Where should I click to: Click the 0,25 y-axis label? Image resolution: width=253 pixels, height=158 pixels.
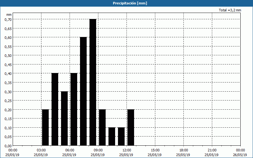(x=8, y=101)
